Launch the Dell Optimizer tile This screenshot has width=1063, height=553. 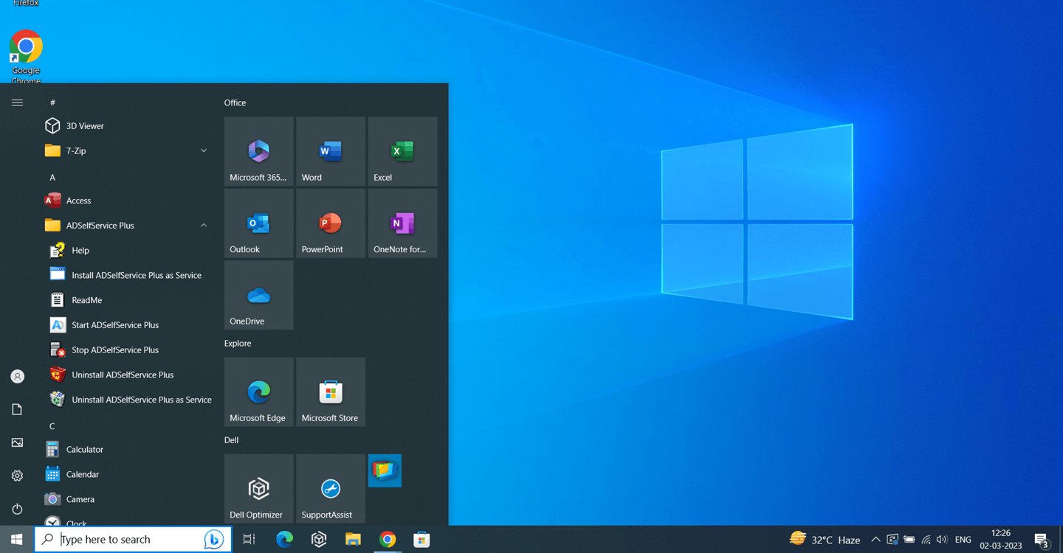pos(258,489)
